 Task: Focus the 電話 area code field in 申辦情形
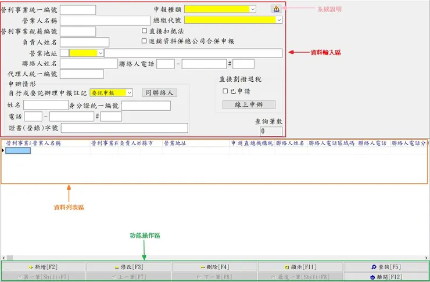coord(33,117)
